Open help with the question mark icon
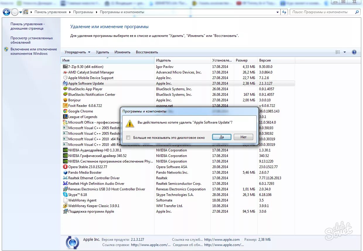 point(354,52)
